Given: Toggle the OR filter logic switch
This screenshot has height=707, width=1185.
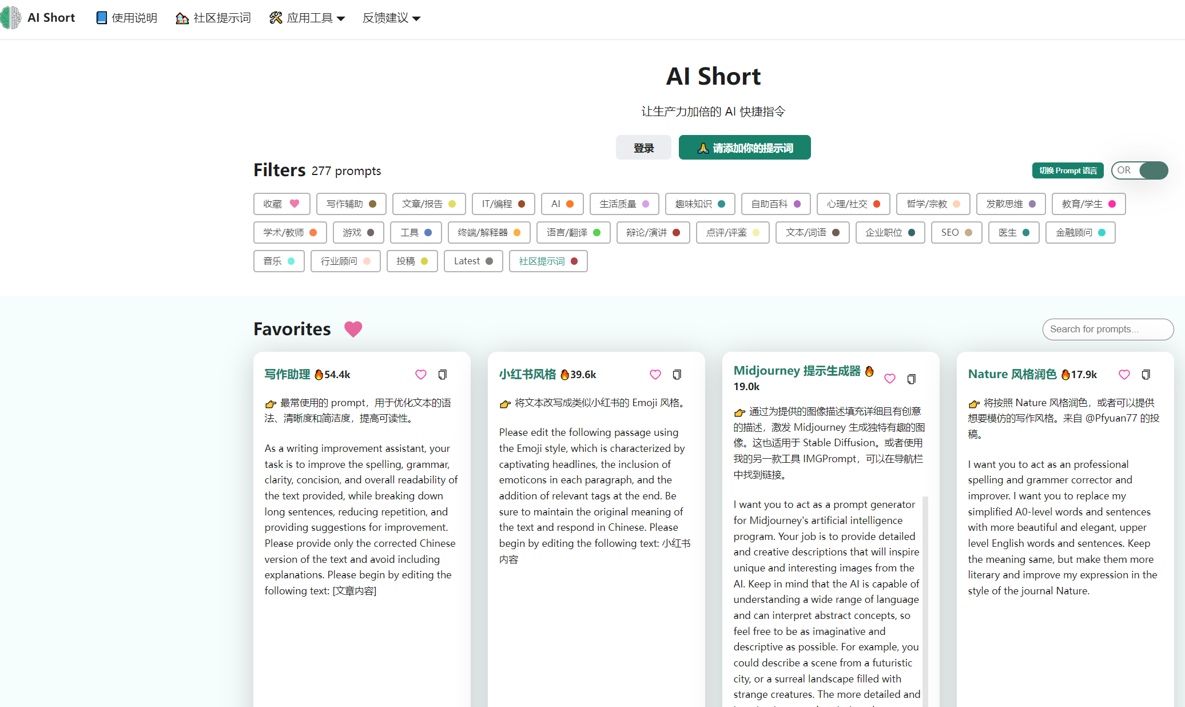Looking at the screenshot, I should [1140, 170].
